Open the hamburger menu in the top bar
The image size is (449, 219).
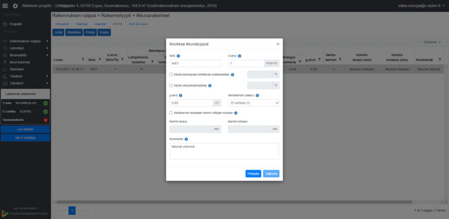[5, 6]
